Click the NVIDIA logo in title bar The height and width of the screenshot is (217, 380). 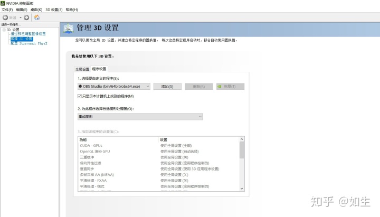tap(3, 3)
